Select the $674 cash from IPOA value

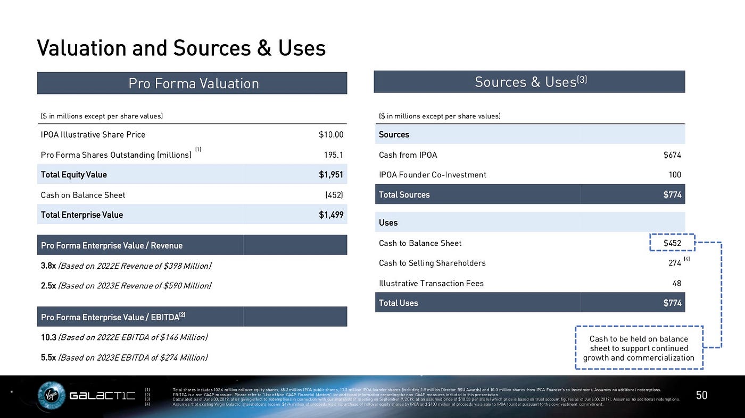point(672,155)
